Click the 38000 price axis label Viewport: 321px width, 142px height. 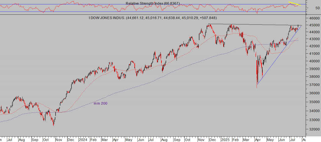[x=314, y=77]
